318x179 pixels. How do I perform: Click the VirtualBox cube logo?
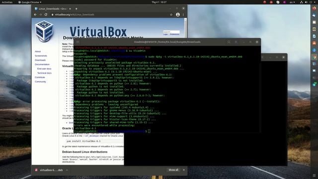[44, 31]
